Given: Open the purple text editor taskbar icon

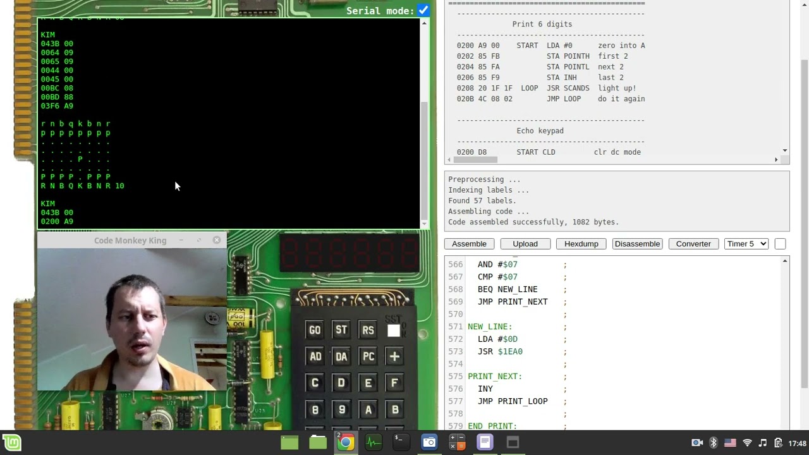Looking at the screenshot, I should coord(485,442).
